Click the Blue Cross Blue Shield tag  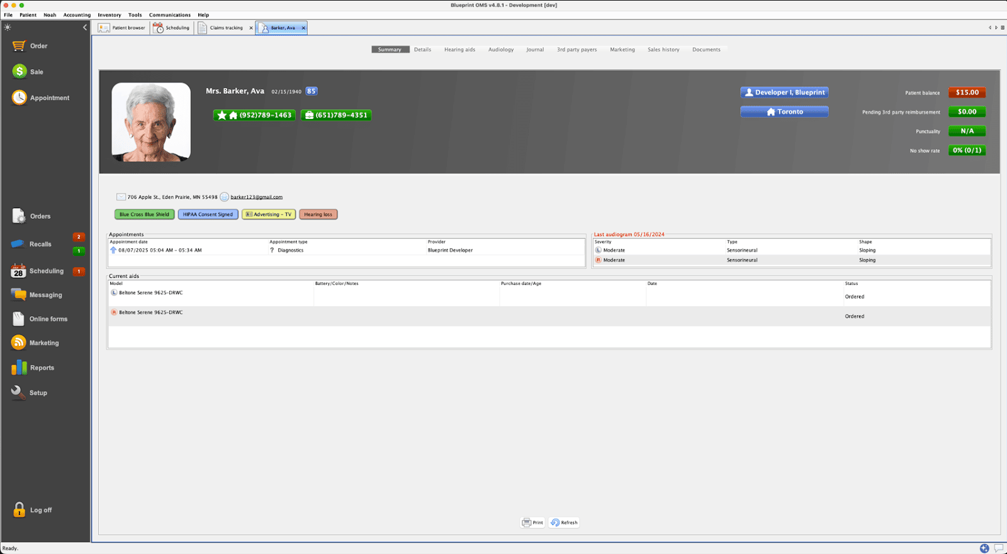(144, 214)
